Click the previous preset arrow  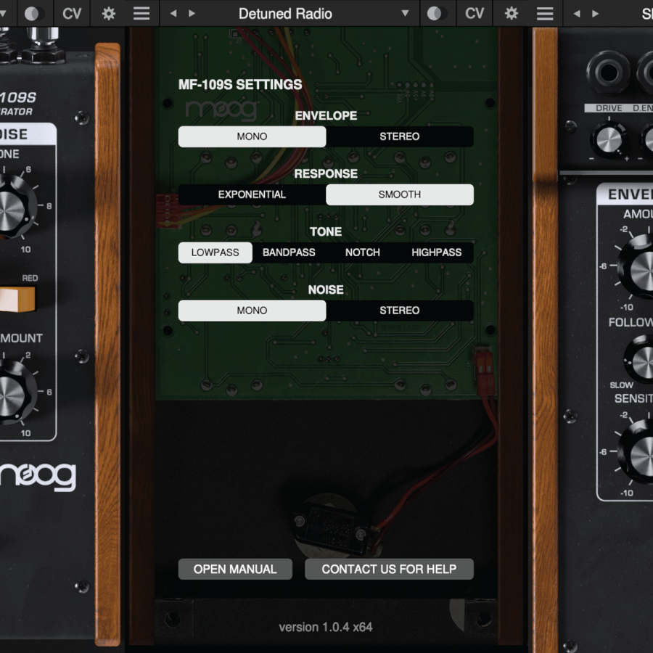171,13
